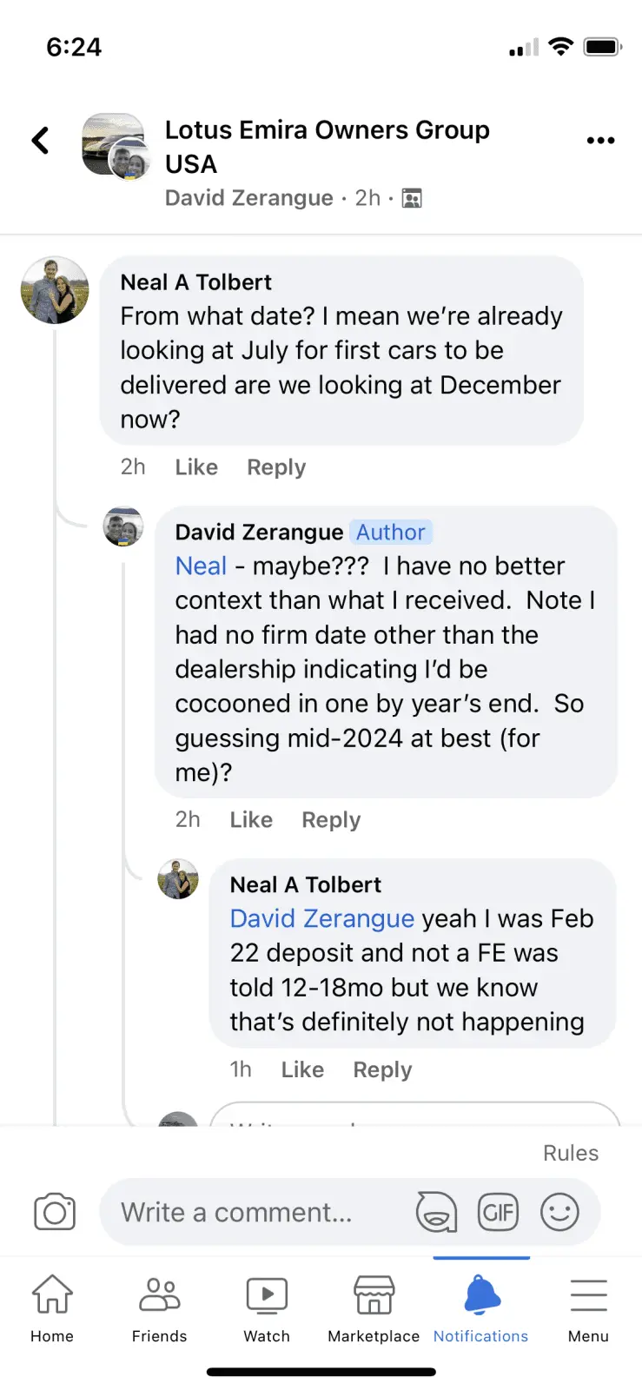642x1390 pixels.
Task: Open the group Rules link
Action: [570, 1153]
